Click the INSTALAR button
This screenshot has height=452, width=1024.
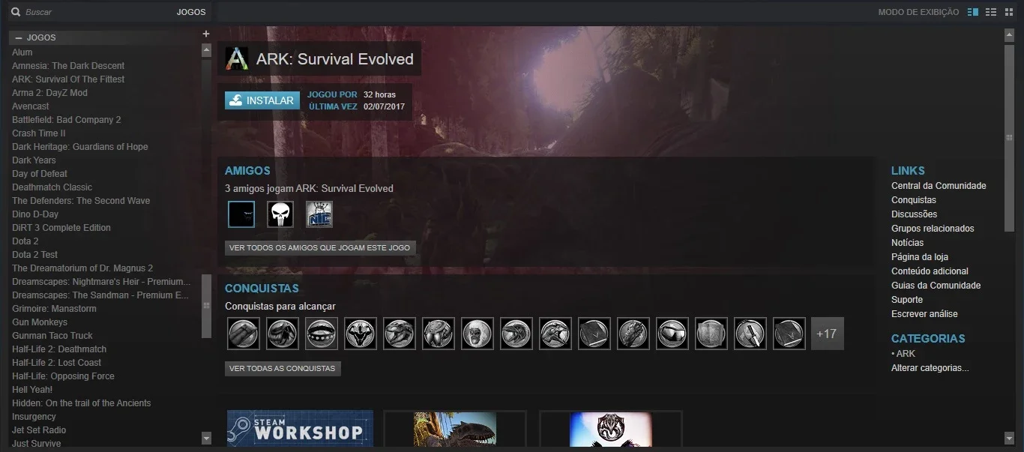click(x=262, y=100)
